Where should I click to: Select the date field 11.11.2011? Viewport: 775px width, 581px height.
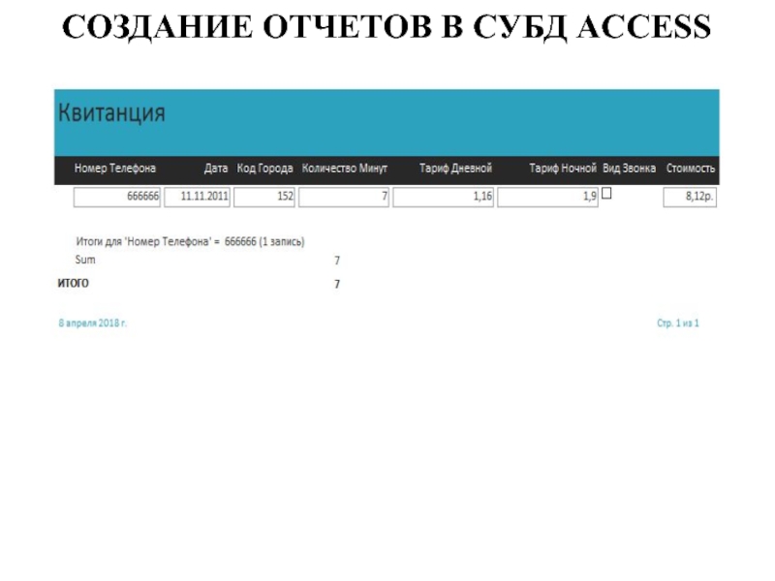(197, 197)
